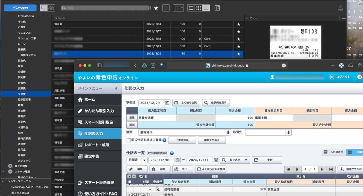The height and width of the screenshot is (196, 363).
Task: Click the sort order icon in ScanSnap toolbar
Action: click(176, 8)
